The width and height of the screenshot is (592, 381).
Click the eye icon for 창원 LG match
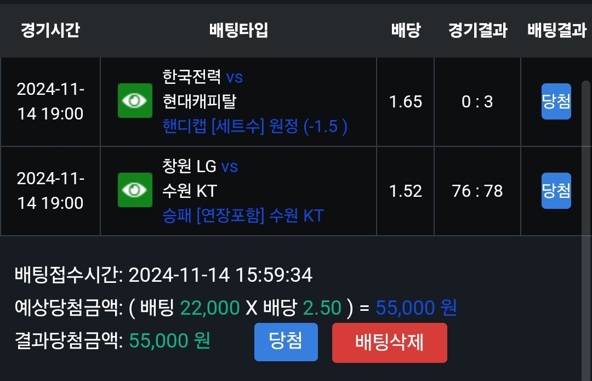pyautogui.click(x=135, y=190)
